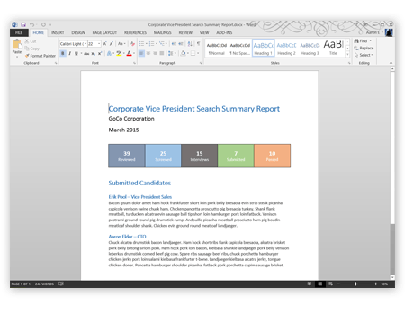Click the zoom slider handle in status bar
Viewport: 405px width, 324px height.
pos(355,283)
